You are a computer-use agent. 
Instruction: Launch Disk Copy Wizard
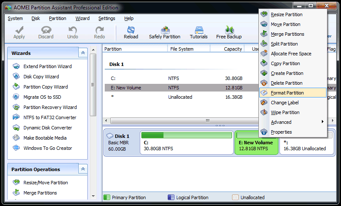[41, 77]
